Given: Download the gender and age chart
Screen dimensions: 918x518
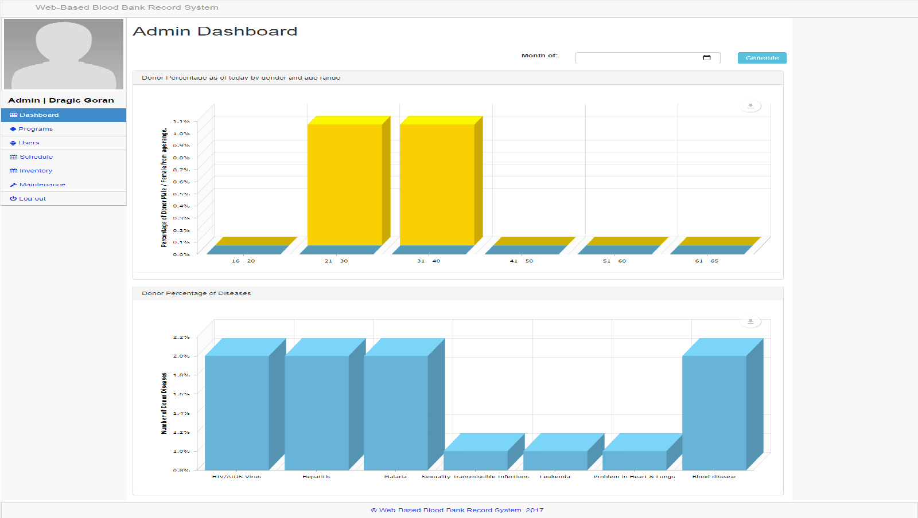Looking at the screenshot, I should pyautogui.click(x=750, y=106).
